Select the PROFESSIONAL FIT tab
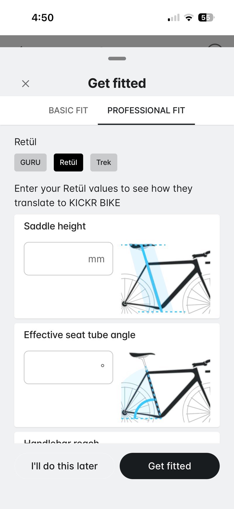Screen dimensions: 234x509 click(x=146, y=110)
